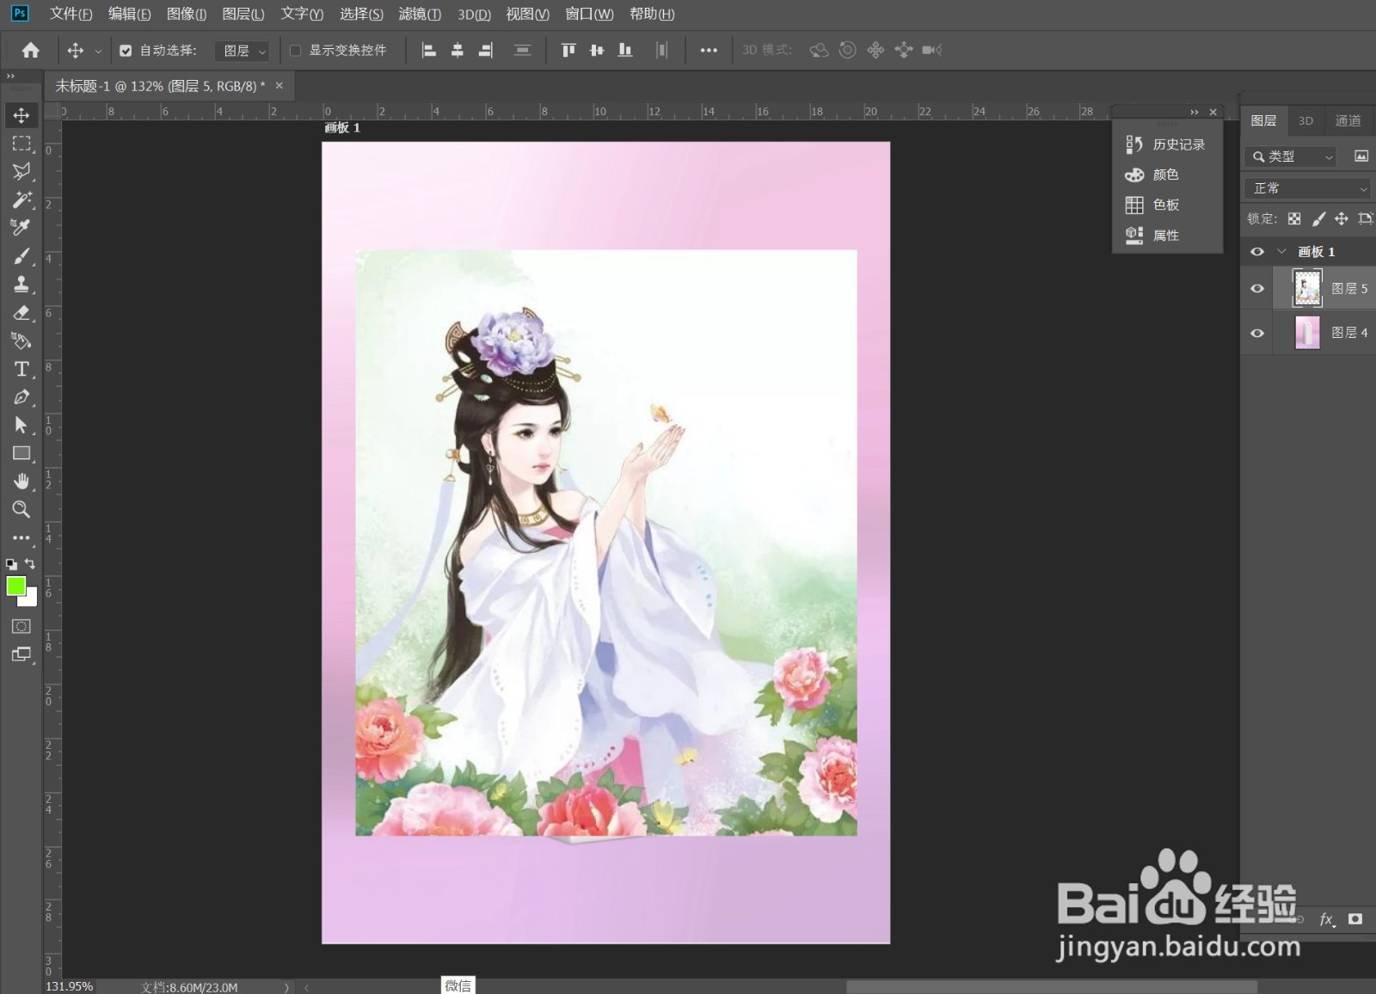Click the 图层 5 layer thumbnail

click(x=1307, y=288)
